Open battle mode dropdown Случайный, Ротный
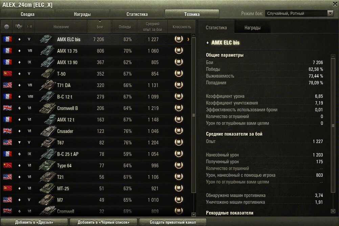The image size is (339, 226). click(299, 13)
